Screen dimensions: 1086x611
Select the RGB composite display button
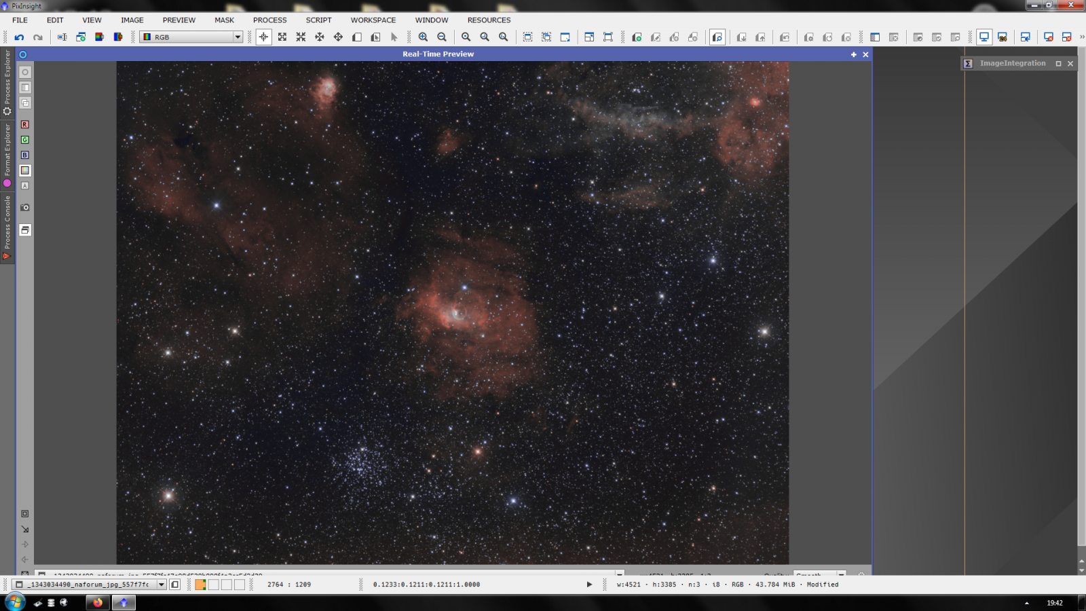coord(25,170)
